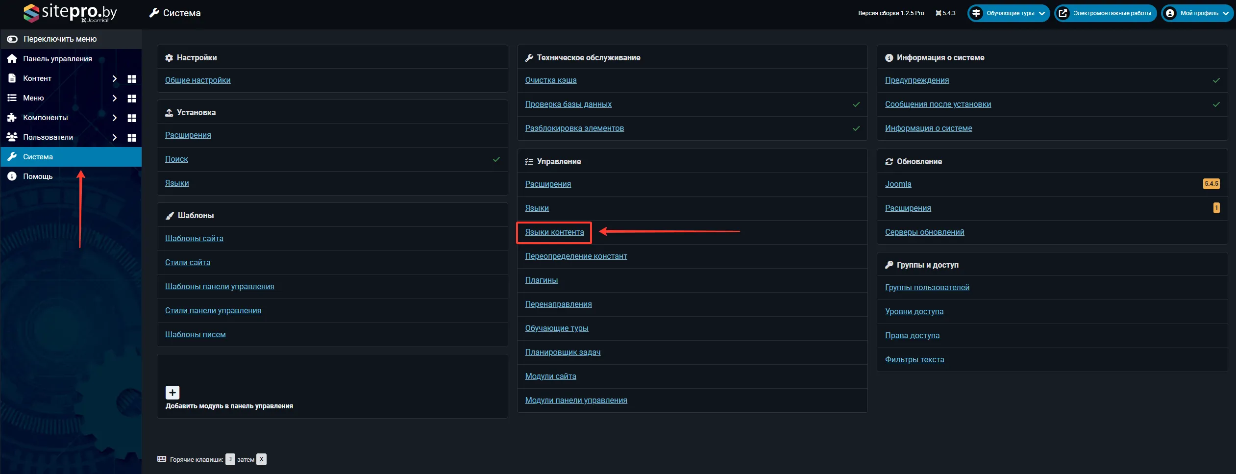Expand the Пользователи submenu chevron

pos(114,137)
